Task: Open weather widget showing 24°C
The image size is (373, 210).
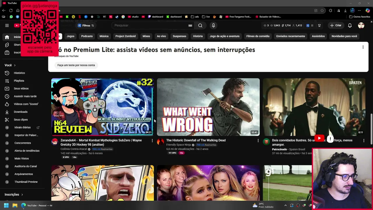Action: click(263, 205)
